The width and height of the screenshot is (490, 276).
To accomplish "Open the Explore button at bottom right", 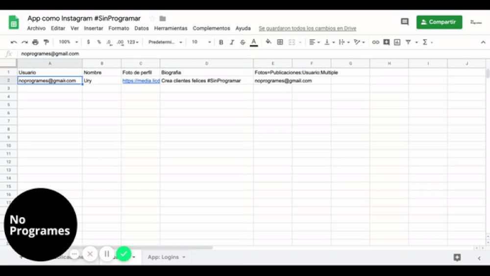I will (x=457, y=257).
